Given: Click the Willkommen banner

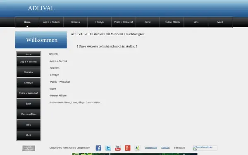Looking at the screenshot, I should (41, 40).
